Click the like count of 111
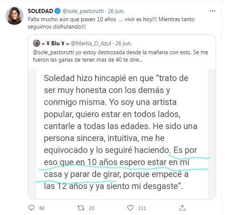The width and height of the screenshot is (225, 215). pyautogui.click(x=142, y=208)
